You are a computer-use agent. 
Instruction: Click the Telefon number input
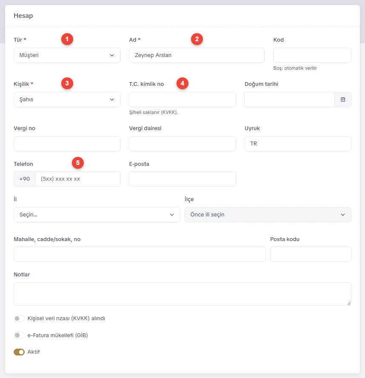(x=77, y=179)
